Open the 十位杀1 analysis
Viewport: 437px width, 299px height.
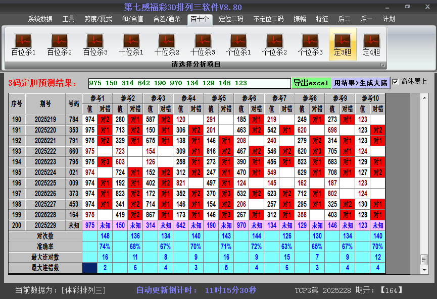click(x=131, y=44)
